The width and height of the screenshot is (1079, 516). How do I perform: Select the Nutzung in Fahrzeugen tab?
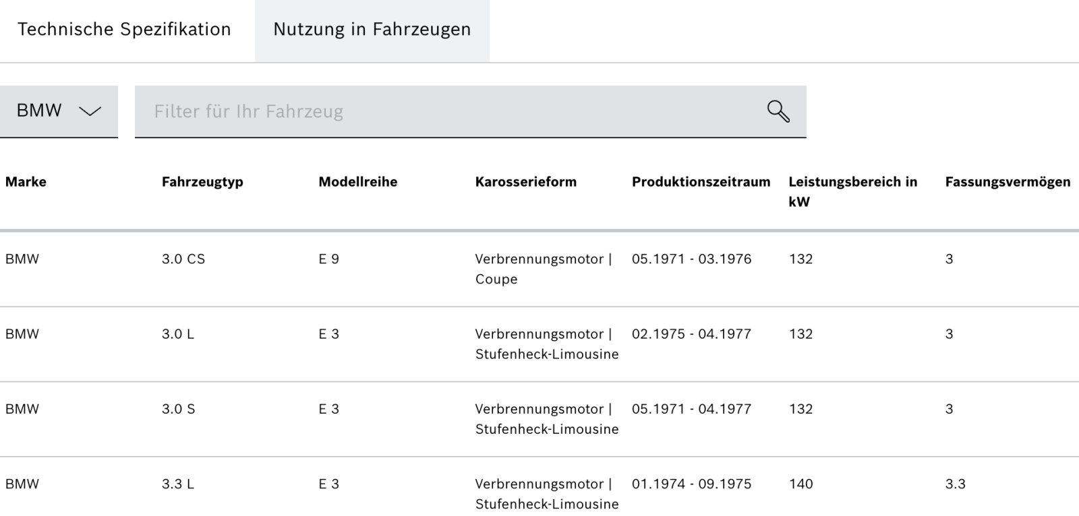click(372, 30)
